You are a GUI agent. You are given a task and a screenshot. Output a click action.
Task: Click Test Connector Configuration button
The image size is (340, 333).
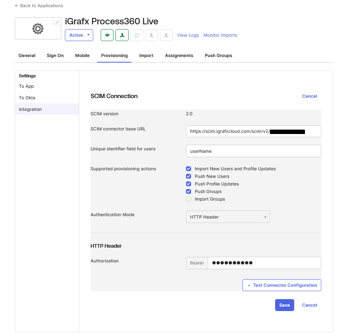click(281, 285)
